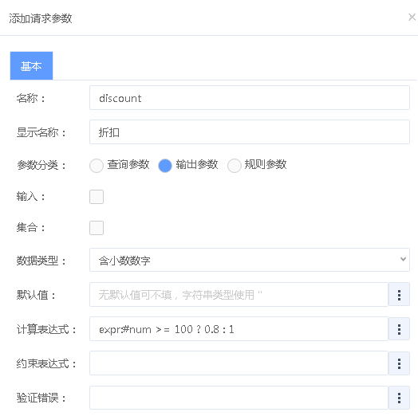The image size is (418, 416).
Task: Focus the empty 验证错误 input
Action: pyautogui.click(x=239, y=398)
